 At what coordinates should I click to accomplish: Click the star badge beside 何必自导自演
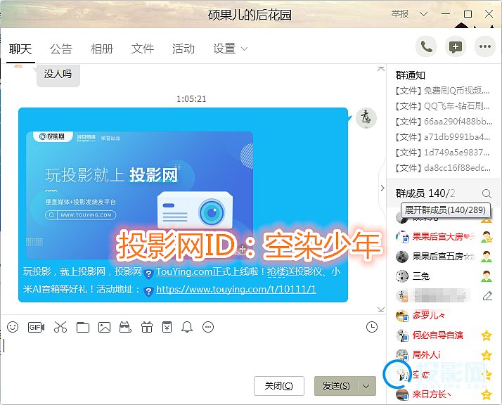pos(487,335)
